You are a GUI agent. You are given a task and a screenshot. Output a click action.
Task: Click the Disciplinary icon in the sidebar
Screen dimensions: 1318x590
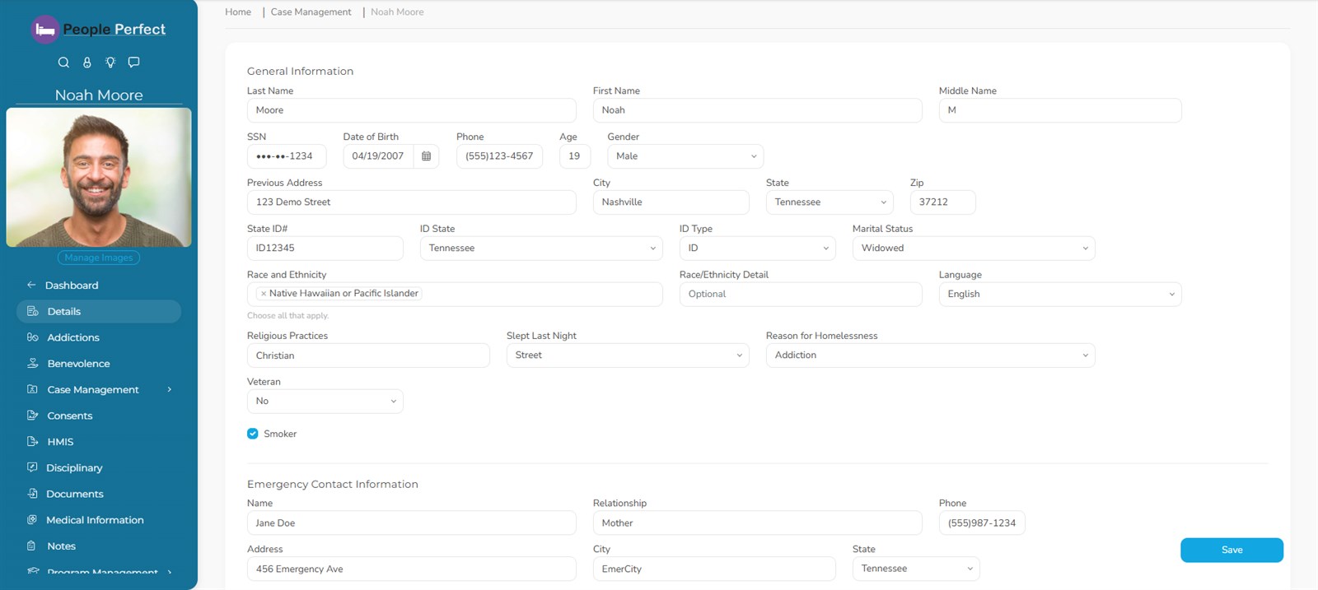32,467
